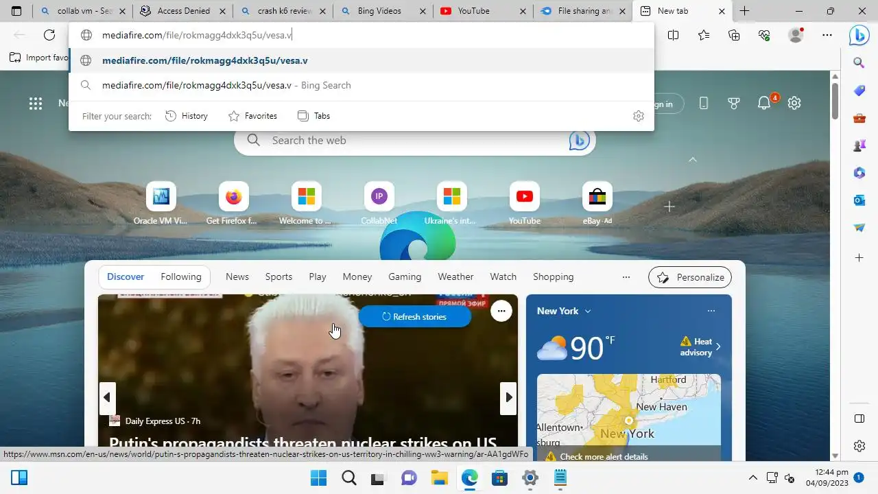Open the Import favorites bookmark
Image resolution: width=878 pixels, height=494 pixels.
click(39, 58)
